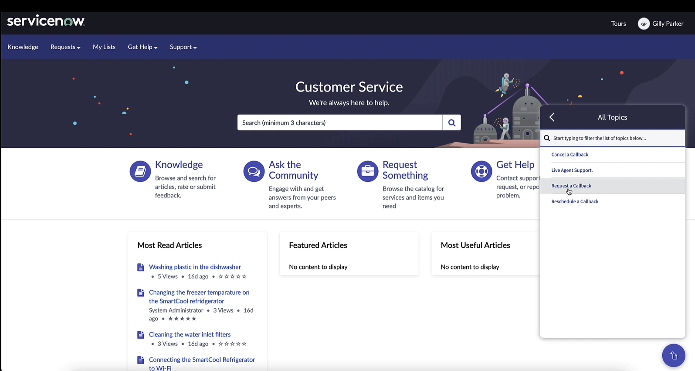Click the round chat widget button
The height and width of the screenshot is (371, 695).
click(674, 355)
